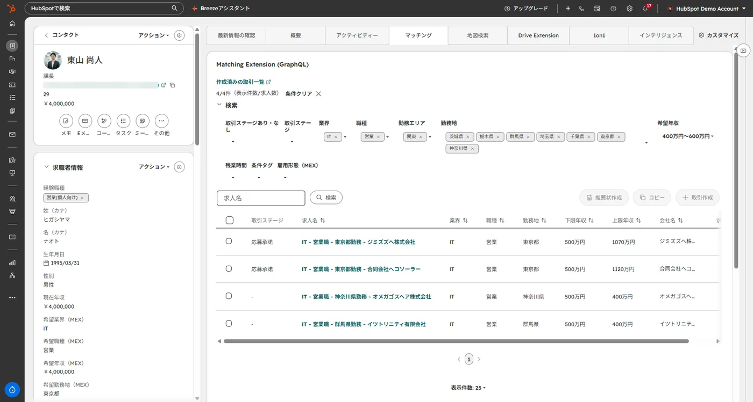
Task: Collapse the 検索 section
Action: tap(219, 105)
